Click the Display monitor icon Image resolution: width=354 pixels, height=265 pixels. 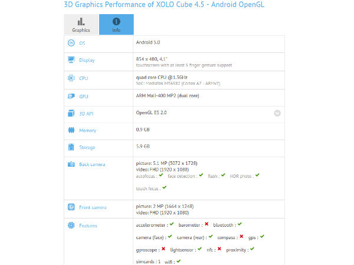[x=71, y=59]
